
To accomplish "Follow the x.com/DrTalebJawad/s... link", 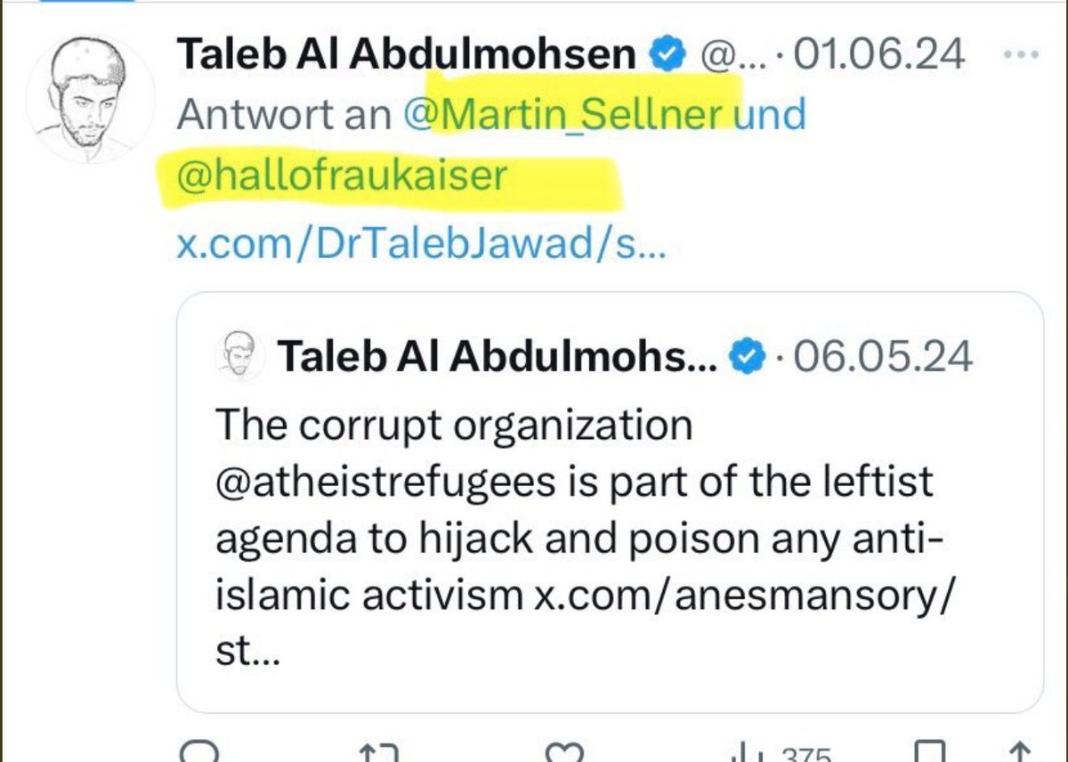I will point(421,243).
